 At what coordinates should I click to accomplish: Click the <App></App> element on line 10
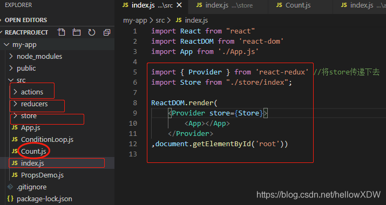click(207, 124)
